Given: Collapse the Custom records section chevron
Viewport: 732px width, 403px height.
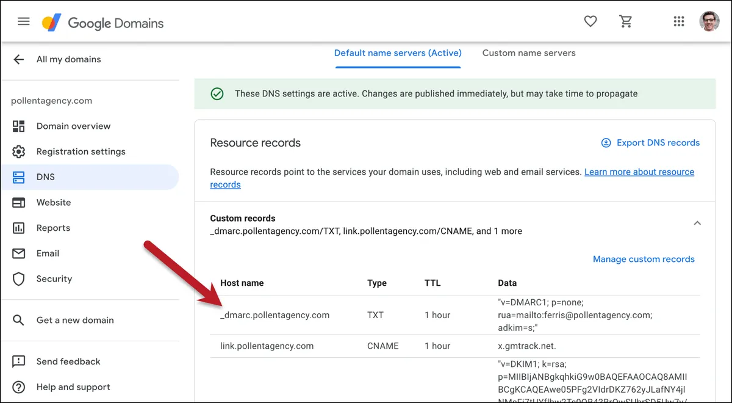Looking at the screenshot, I should [697, 223].
